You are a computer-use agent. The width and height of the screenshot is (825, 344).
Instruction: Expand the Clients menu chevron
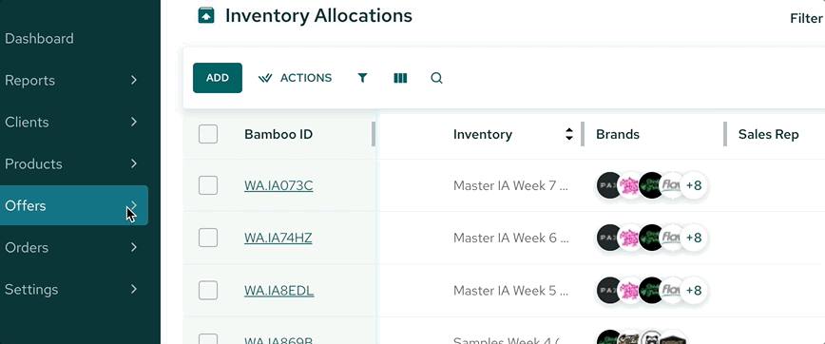coord(134,122)
